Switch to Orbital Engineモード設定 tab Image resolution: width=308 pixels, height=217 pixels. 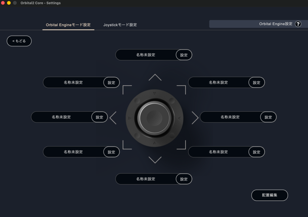point(68,25)
